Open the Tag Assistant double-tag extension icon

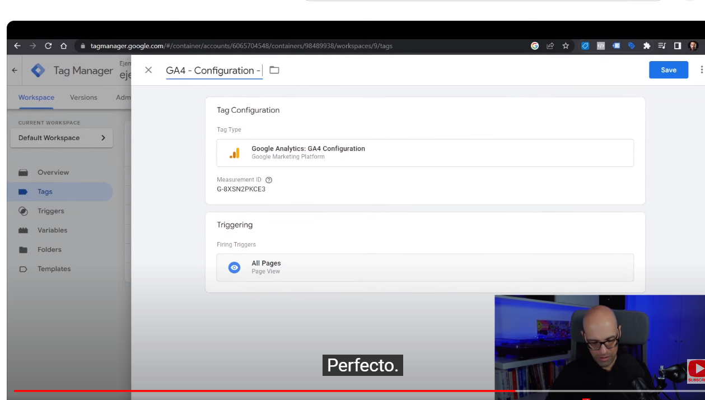tap(632, 46)
